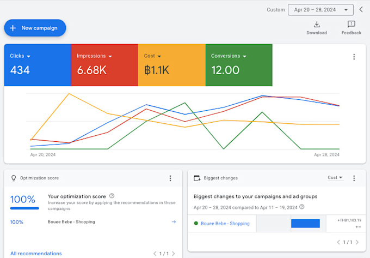This screenshot has height=258, width=370.
Task: Go to previous page in Optimization score card
Action: [x=155, y=254]
